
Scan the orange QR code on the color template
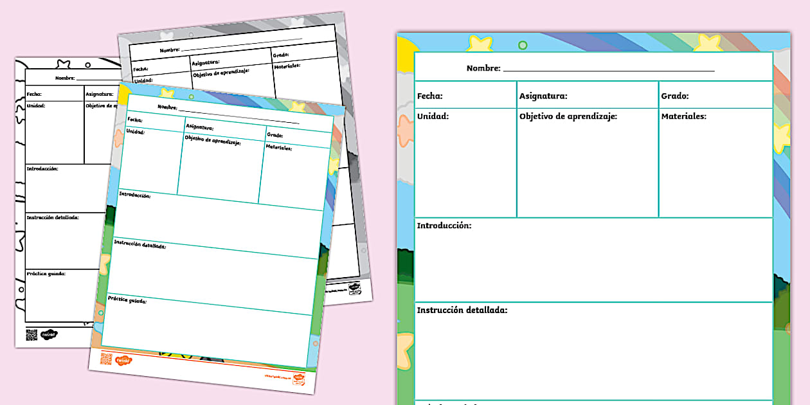105,359
